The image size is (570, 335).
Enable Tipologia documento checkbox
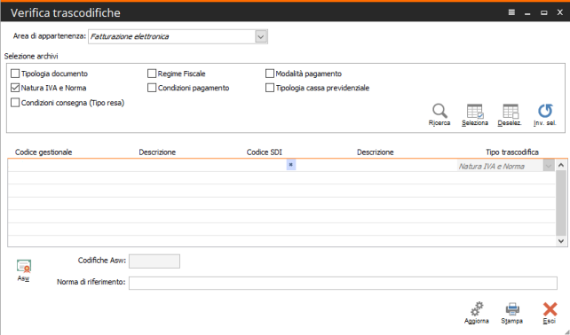point(15,74)
